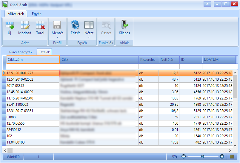The image size is (240, 163).
Task: Adjust the zoom slider handle
Action: point(203,156)
